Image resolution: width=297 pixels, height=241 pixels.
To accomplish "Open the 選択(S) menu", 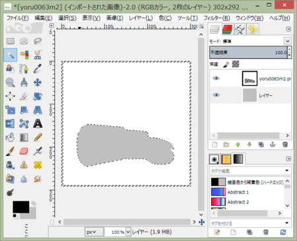I will 67,18.
